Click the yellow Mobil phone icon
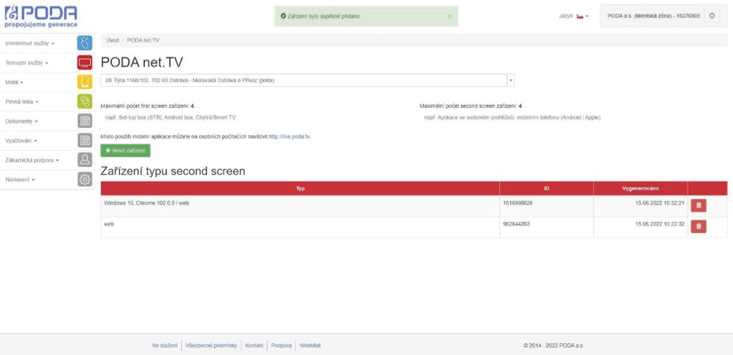 (x=84, y=82)
